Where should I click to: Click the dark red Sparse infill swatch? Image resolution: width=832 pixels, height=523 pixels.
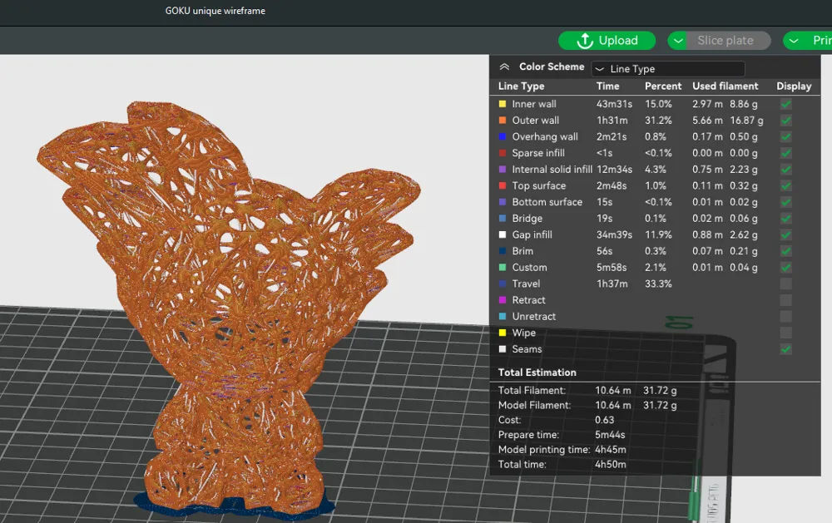(503, 153)
